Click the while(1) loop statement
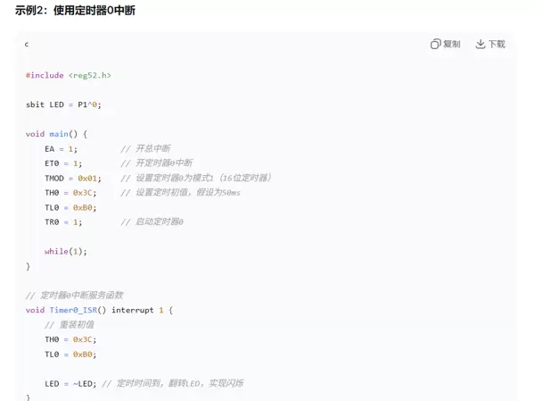The height and width of the screenshot is (401, 535). pyautogui.click(x=66, y=251)
